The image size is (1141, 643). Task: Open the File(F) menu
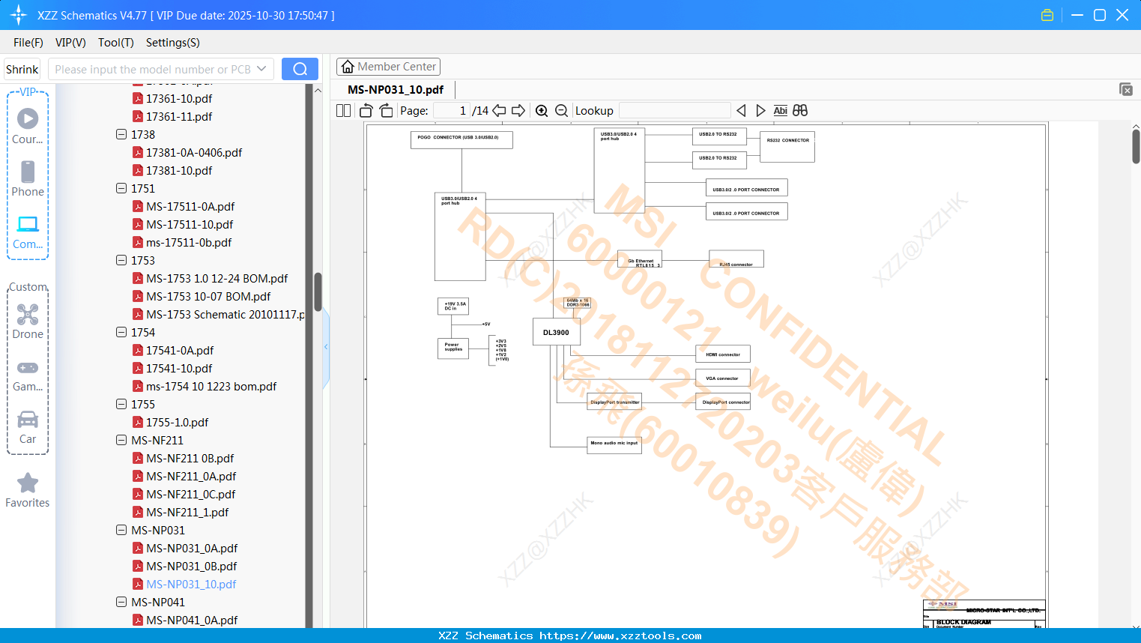tap(28, 43)
